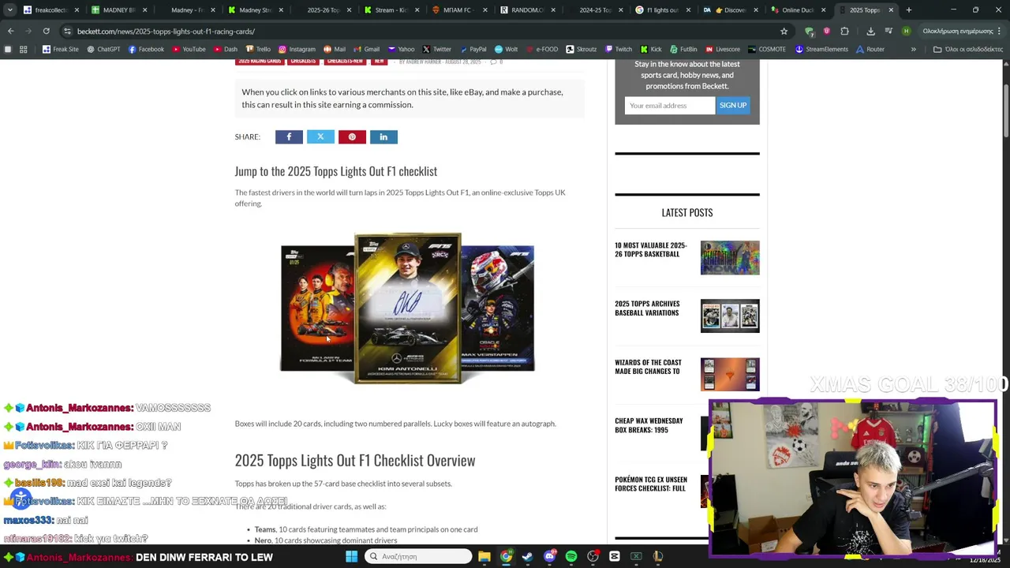The height and width of the screenshot is (568, 1010).
Task: Open Steam from taskbar
Action: tap(528, 557)
